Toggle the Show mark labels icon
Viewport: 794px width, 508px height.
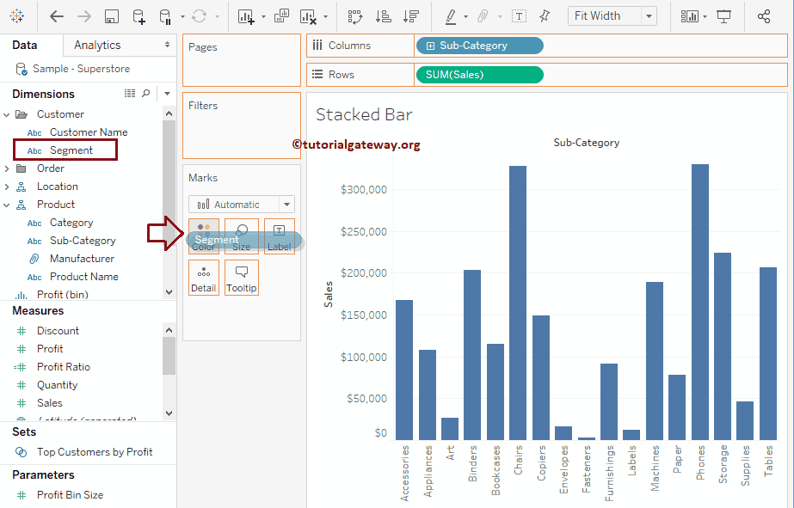pyautogui.click(x=519, y=16)
